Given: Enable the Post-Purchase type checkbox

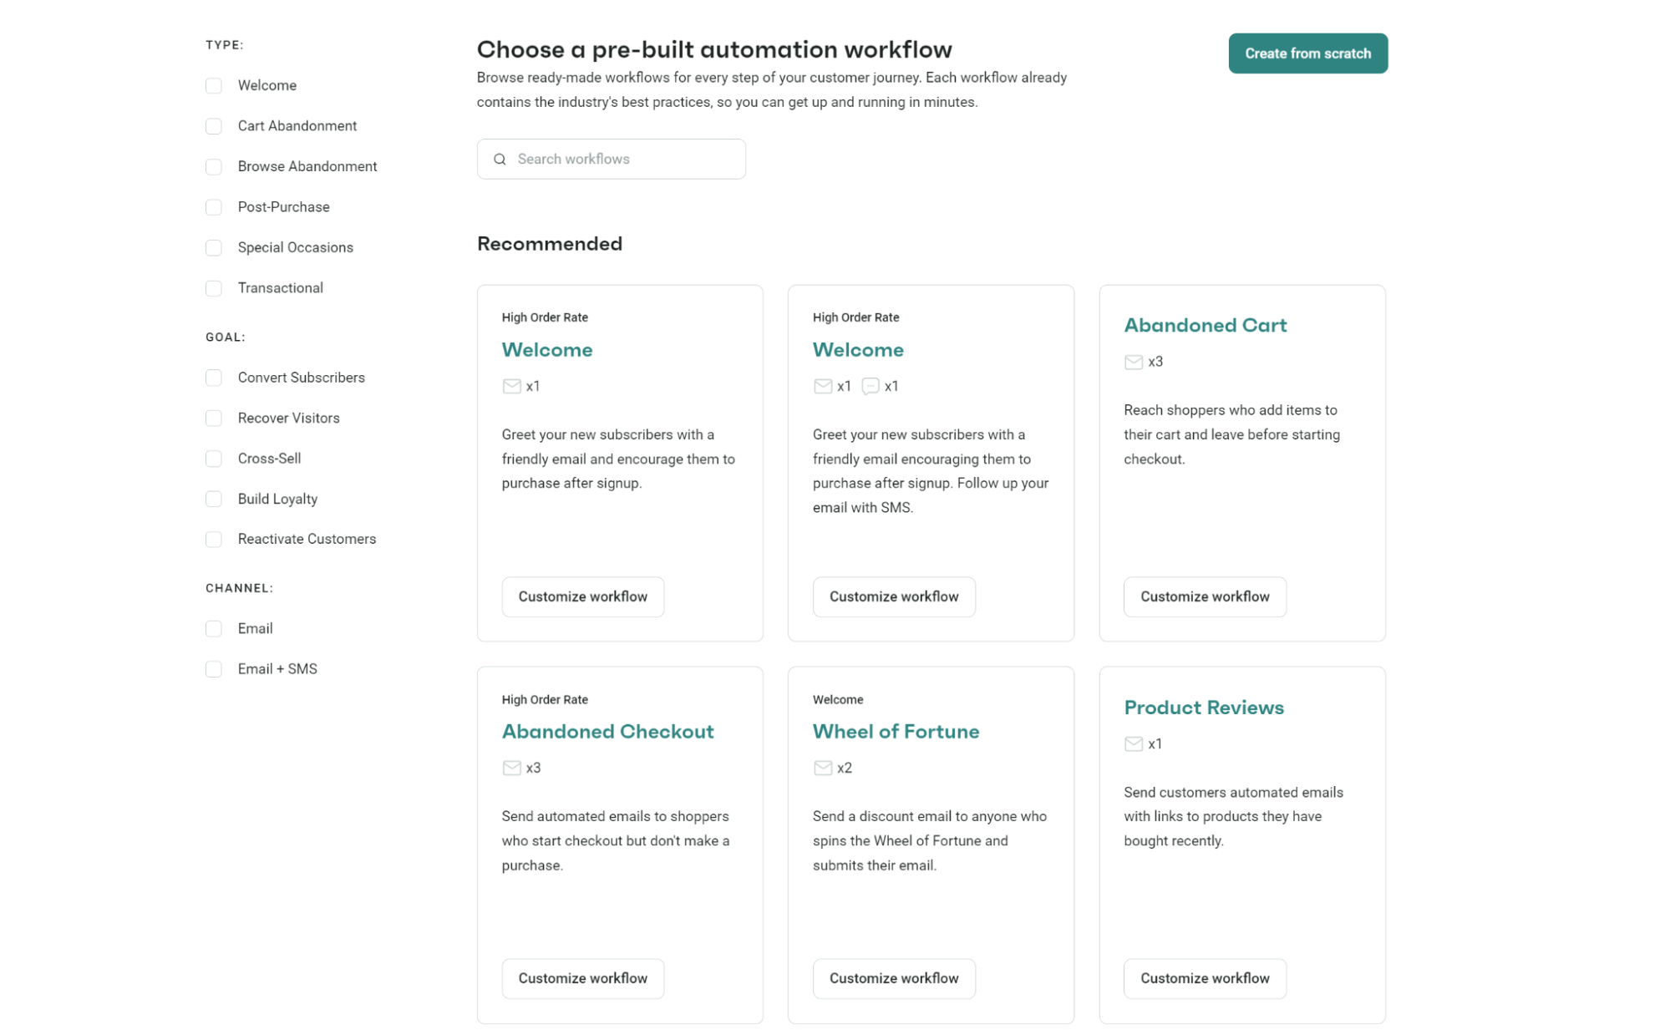Looking at the screenshot, I should pyautogui.click(x=214, y=207).
